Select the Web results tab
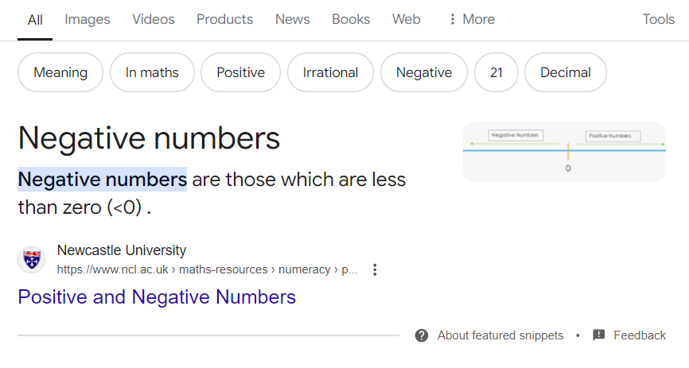 [x=406, y=19]
